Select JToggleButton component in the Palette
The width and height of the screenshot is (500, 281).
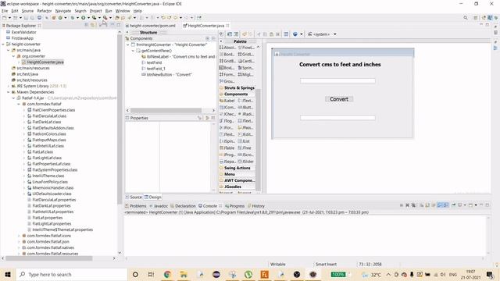point(227,121)
